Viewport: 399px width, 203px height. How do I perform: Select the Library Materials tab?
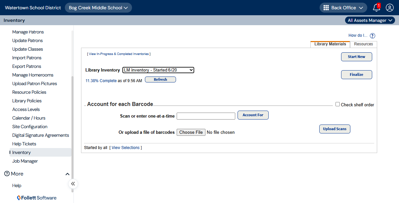(330, 44)
